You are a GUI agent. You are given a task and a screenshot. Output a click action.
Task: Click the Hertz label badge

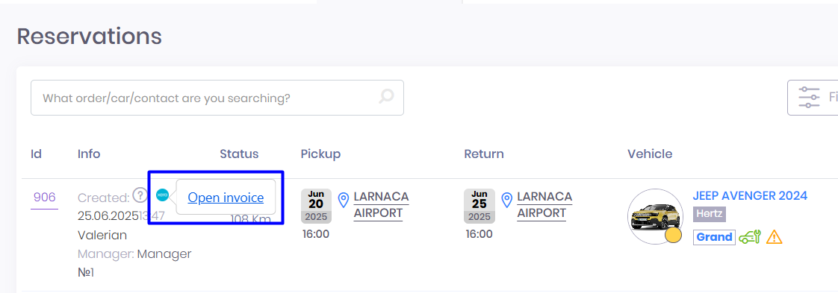point(710,215)
